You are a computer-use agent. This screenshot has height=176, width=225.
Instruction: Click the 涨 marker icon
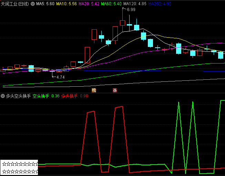click(x=115, y=90)
